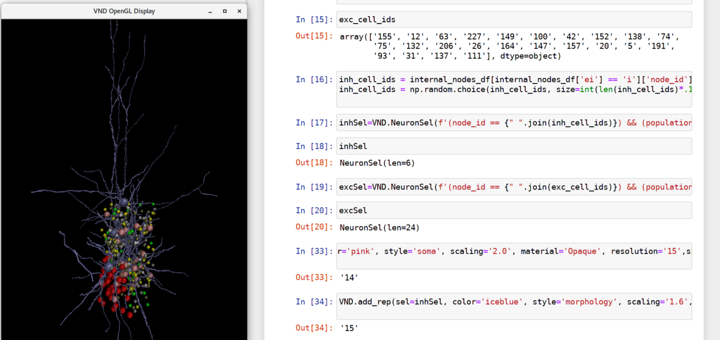
Task: Click the In [17]: prompt label
Action: pyautogui.click(x=314, y=123)
